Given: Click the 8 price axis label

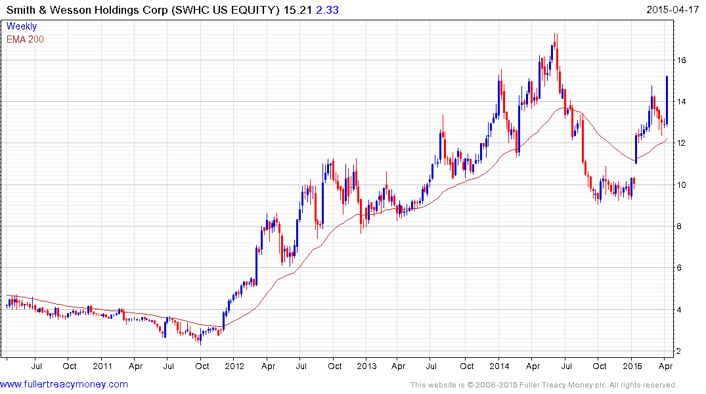Looking at the screenshot, I should (678, 227).
